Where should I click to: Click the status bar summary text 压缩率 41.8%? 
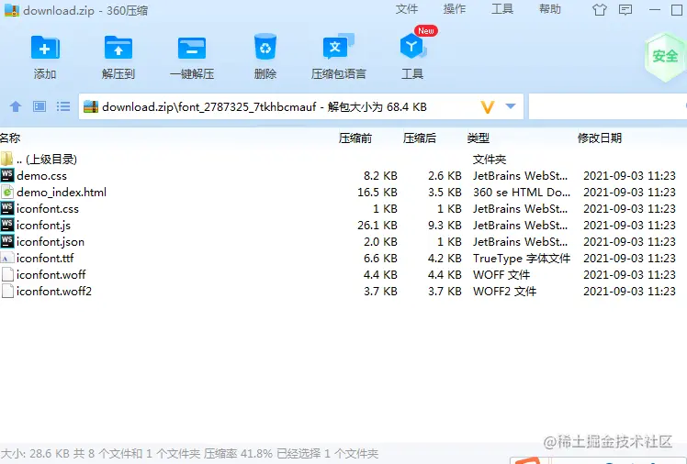point(238,454)
